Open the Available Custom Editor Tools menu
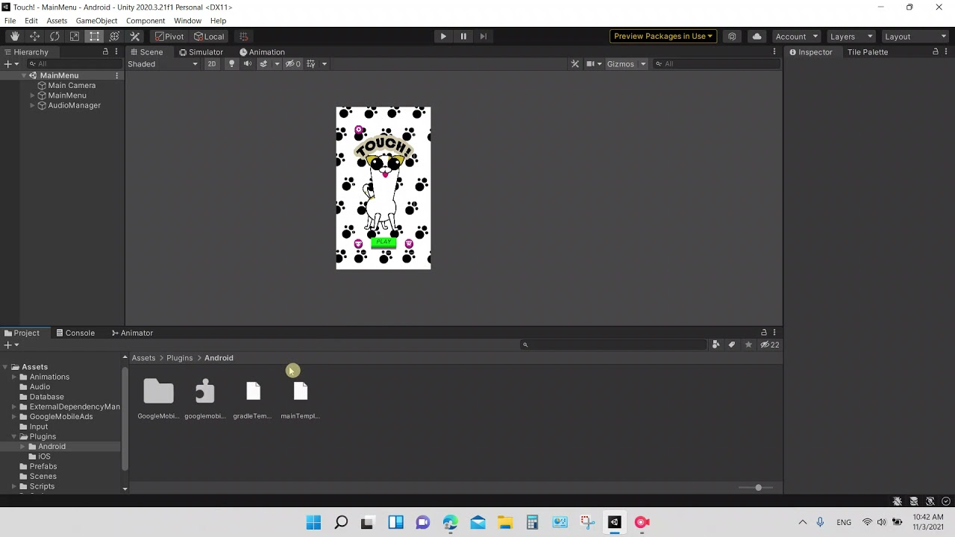The height and width of the screenshot is (537, 955). click(134, 36)
